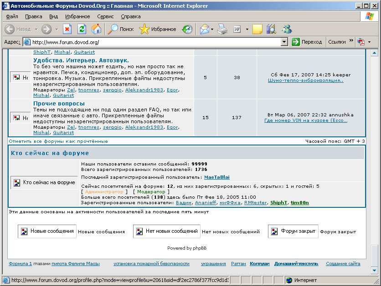Click the vertical scrollbar down arrow
Image resolution: width=381 pixels, height=286 pixels.
(x=375, y=271)
